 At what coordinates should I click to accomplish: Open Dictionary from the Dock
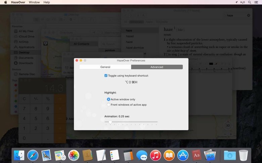click(x=196, y=155)
